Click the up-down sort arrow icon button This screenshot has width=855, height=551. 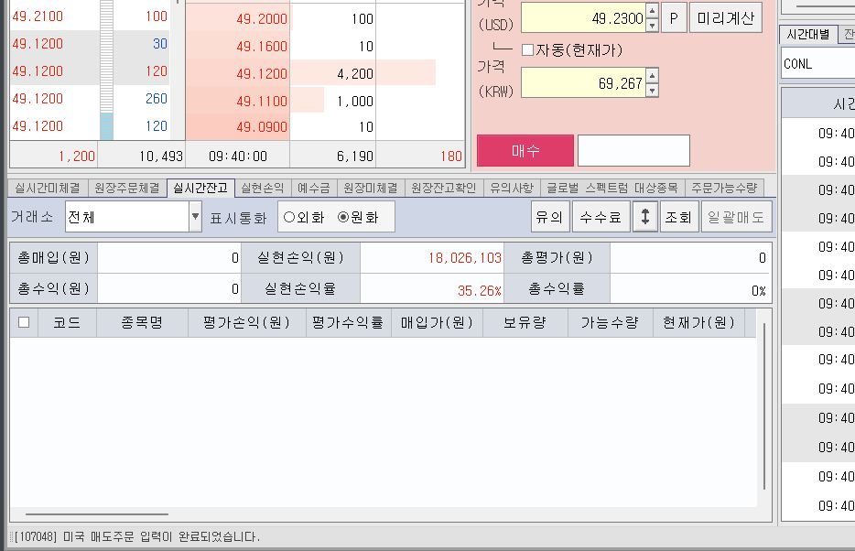(645, 217)
